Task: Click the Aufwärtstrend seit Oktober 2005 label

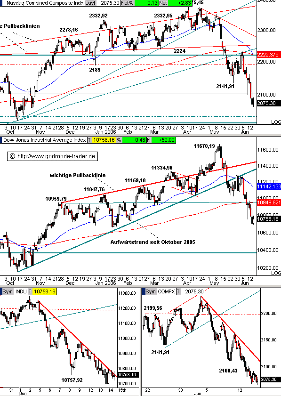Action: [153, 242]
